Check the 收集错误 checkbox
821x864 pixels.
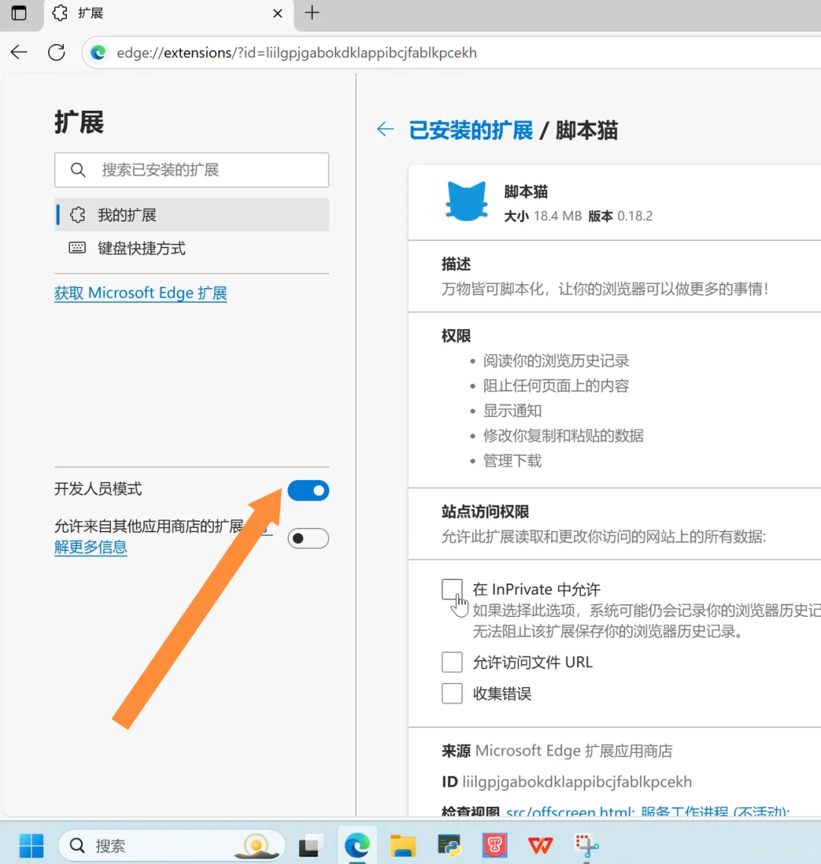point(452,693)
